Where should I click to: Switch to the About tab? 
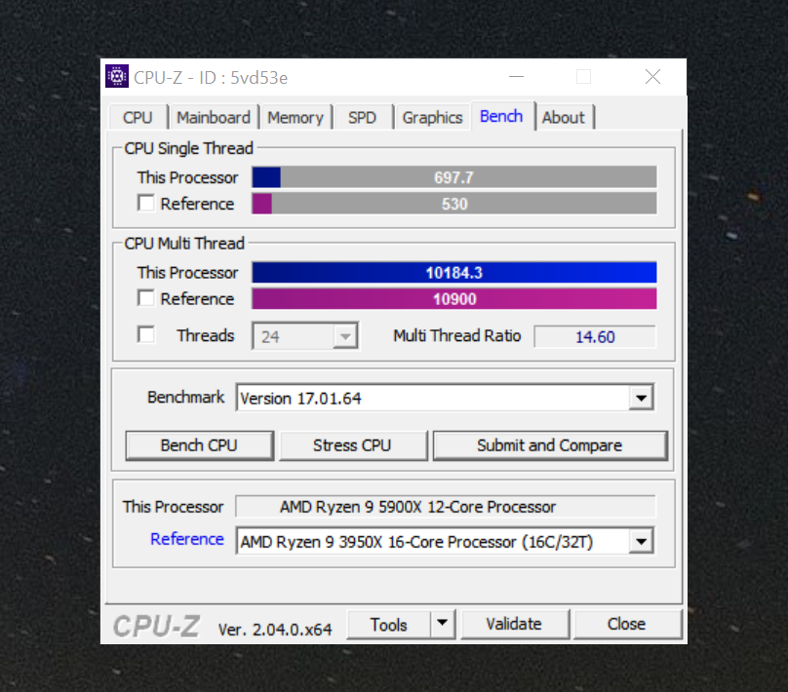(x=564, y=118)
